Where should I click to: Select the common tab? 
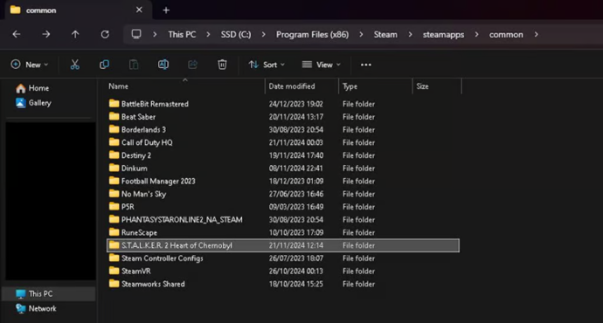78,10
